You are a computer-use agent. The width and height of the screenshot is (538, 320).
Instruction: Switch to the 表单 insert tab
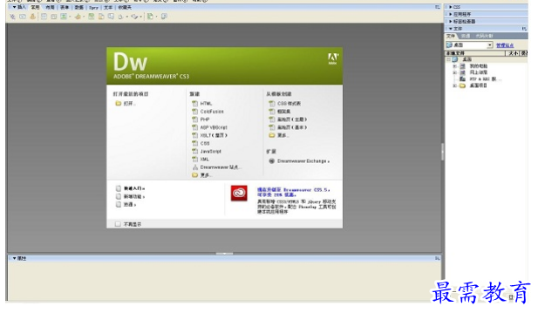pyautogui.click(x=65, y=7)
